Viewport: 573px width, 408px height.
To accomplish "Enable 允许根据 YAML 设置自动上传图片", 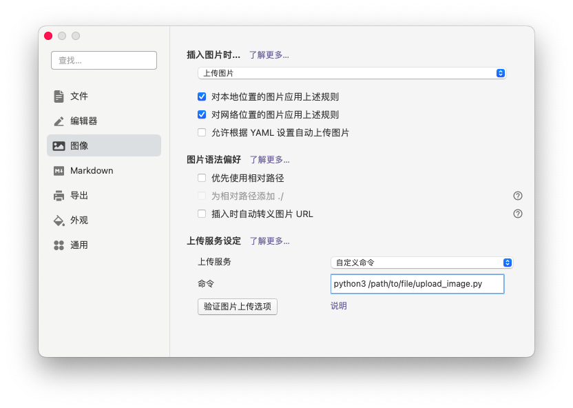I will tap(202, 132).
